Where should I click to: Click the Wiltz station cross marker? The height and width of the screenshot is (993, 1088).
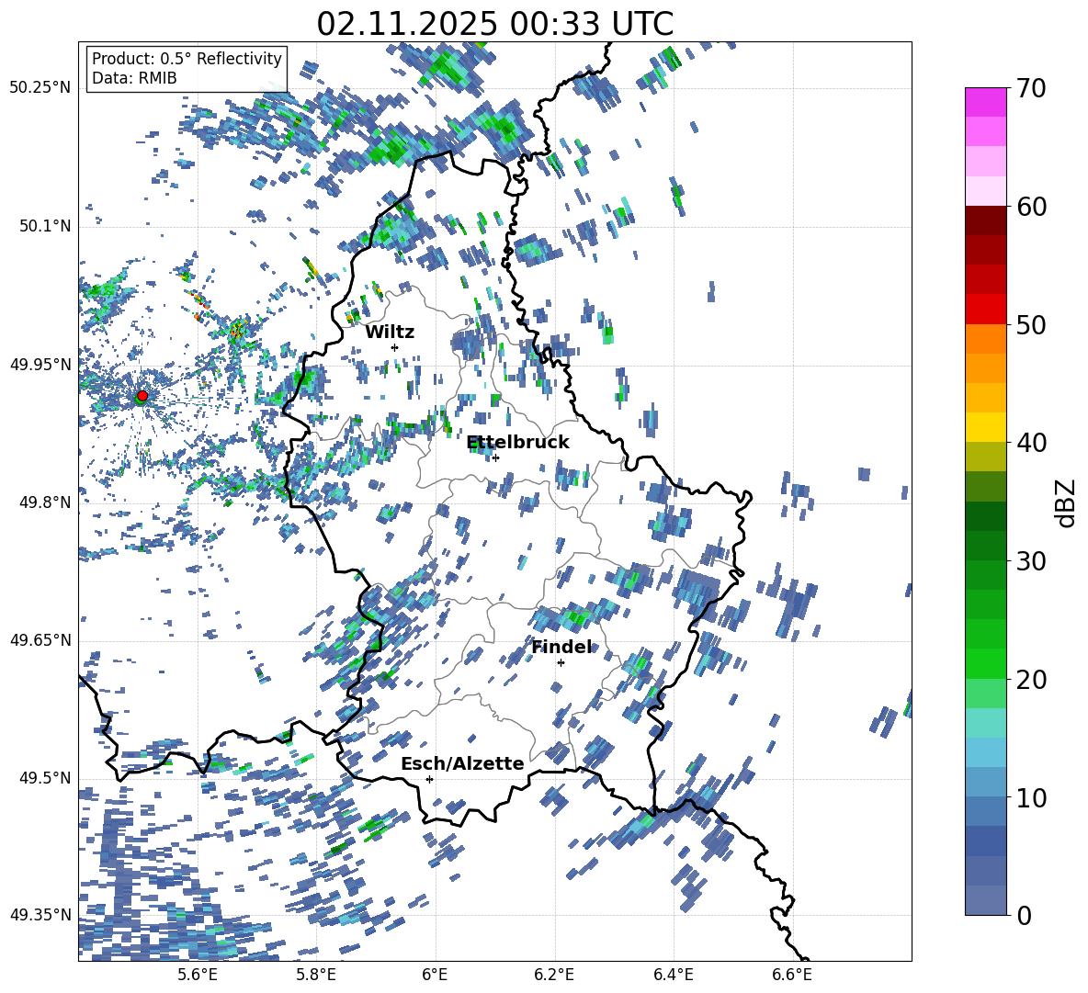394,347
